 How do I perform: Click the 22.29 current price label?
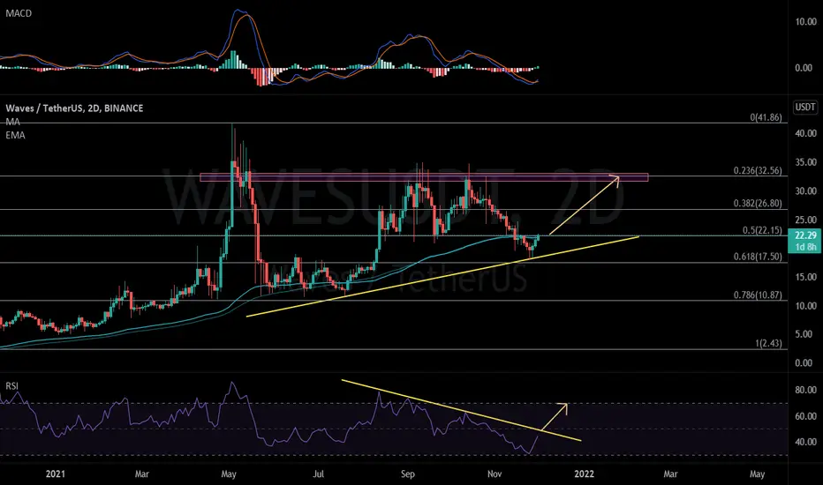(805, 235)
